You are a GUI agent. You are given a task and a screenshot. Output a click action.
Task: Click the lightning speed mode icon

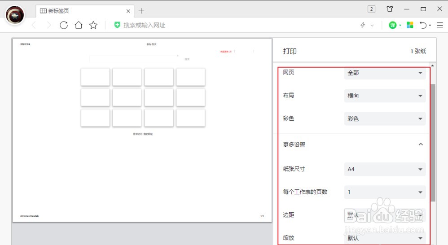[363, 25]
